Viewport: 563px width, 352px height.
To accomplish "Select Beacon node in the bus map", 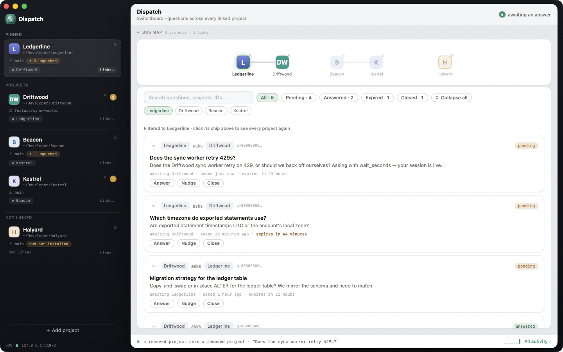I will click(x=337, y=62).
